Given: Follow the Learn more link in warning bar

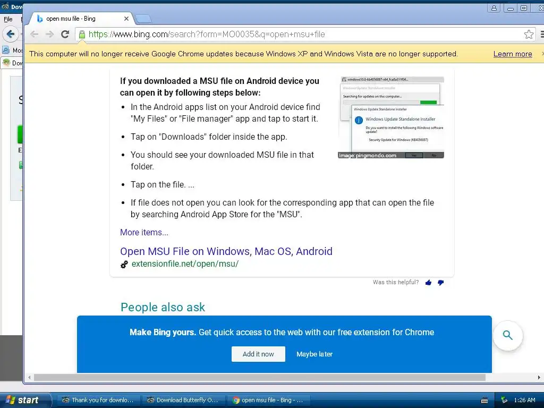Looking at the screenshot, I should pos(513,54).
